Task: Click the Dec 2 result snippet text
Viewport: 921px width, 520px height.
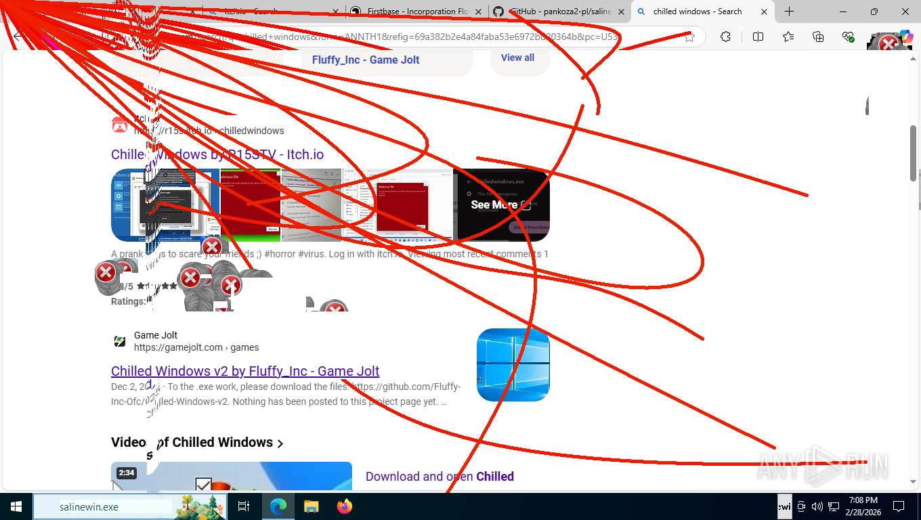Action: click(286, 394)
